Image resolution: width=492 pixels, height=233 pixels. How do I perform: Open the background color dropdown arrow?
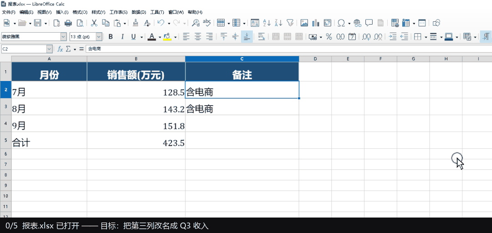click(175, 37)
